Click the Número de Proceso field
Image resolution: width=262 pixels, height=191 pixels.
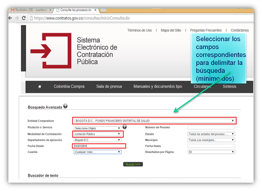(211, 127)
